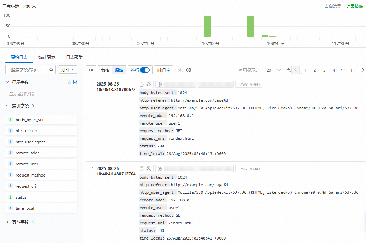Select the request_method index field
This screenshot has width=366, height=243.
41,175
